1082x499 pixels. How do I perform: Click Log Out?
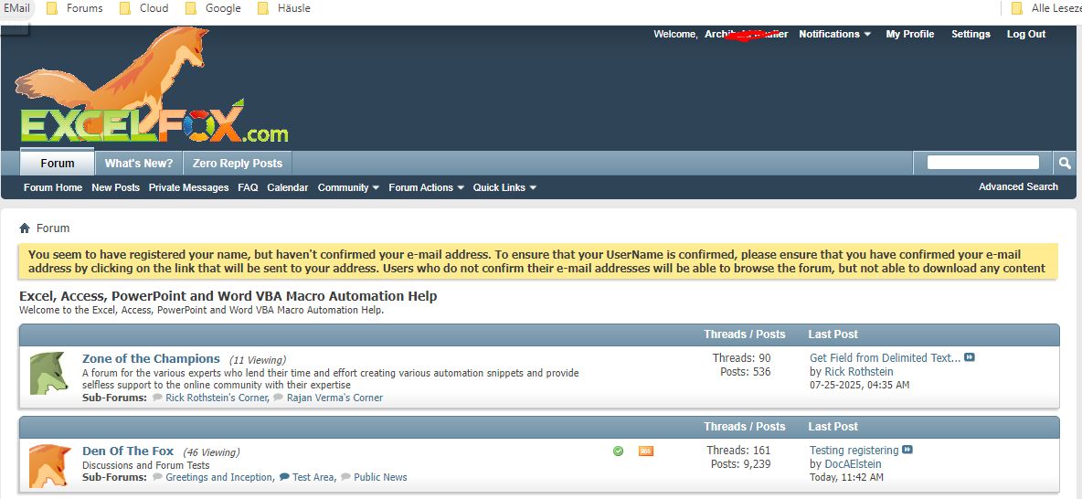click(1026, 34)
